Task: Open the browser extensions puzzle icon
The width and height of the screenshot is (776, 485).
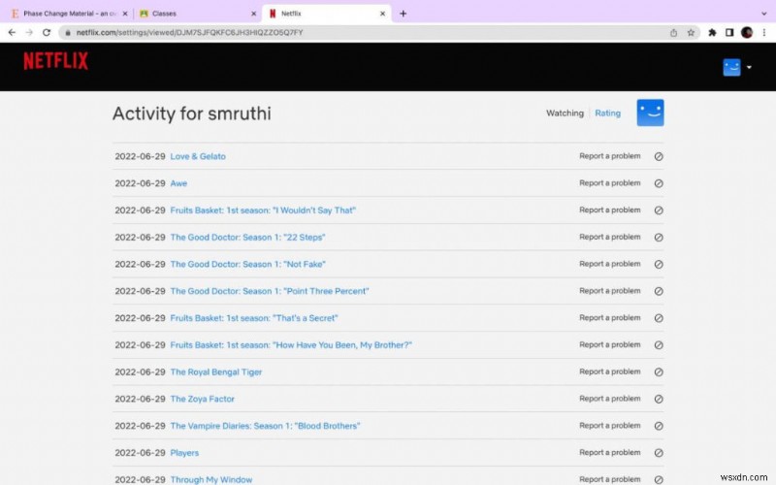Action: point(712,33)
